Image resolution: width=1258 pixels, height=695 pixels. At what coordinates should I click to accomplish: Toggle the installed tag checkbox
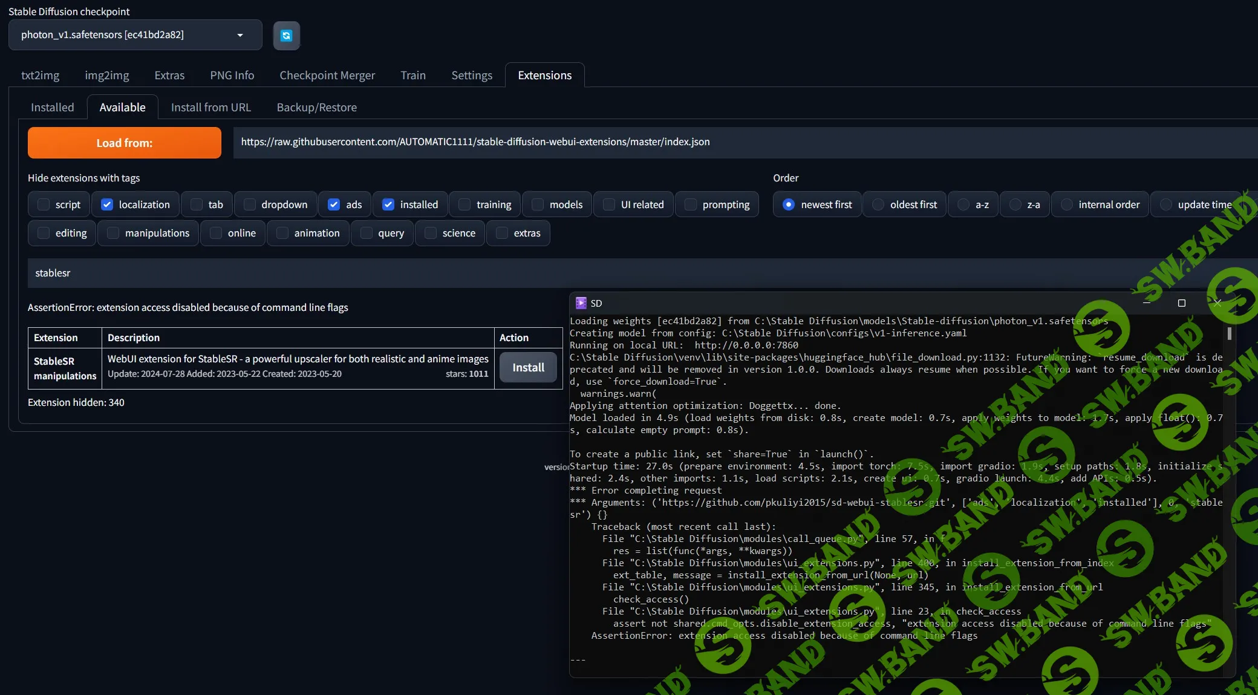tap(388, 204)
